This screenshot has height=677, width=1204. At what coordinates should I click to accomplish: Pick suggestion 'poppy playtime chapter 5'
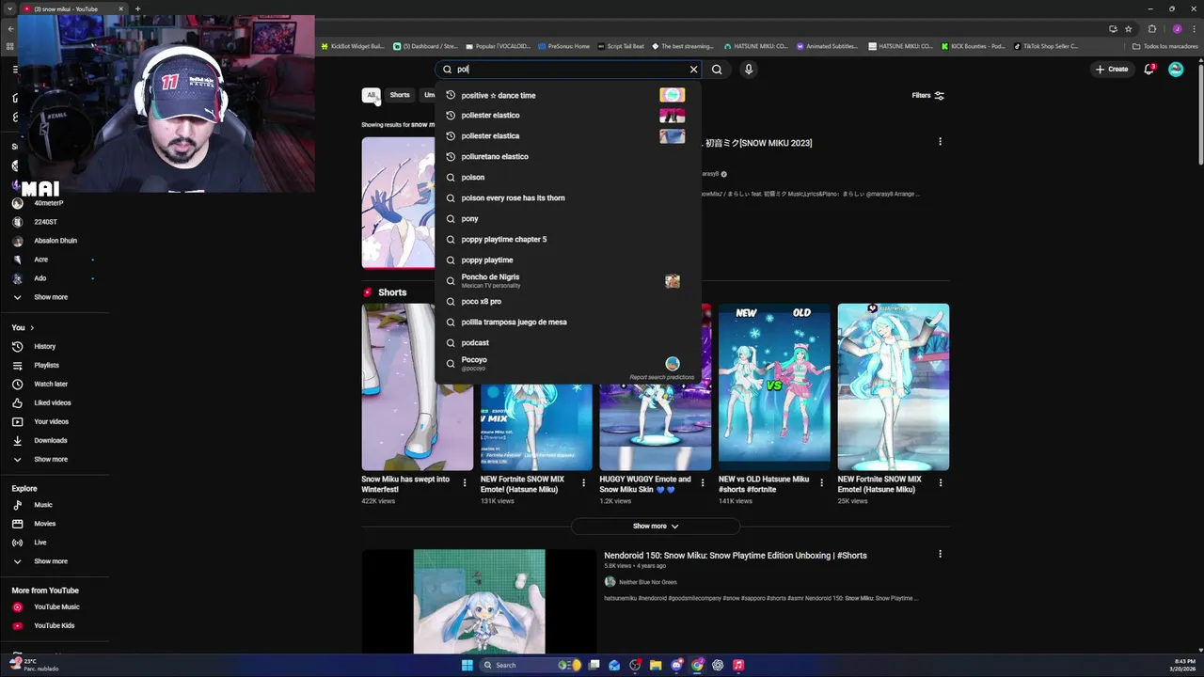(567, 240)
